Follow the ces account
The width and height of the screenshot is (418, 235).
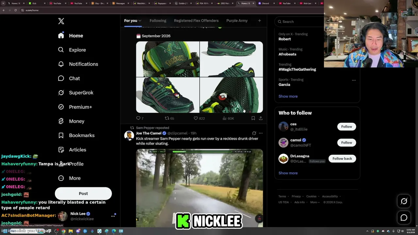(x=346, y=127)
